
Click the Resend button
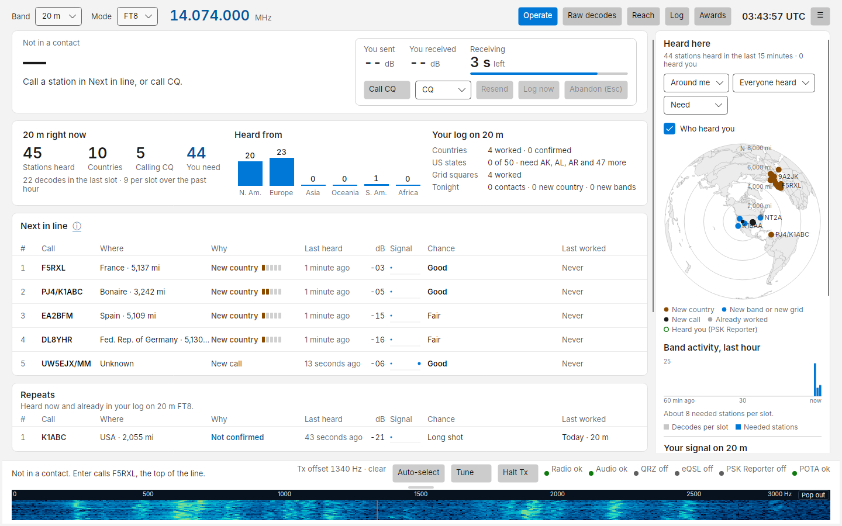point(495,89)
